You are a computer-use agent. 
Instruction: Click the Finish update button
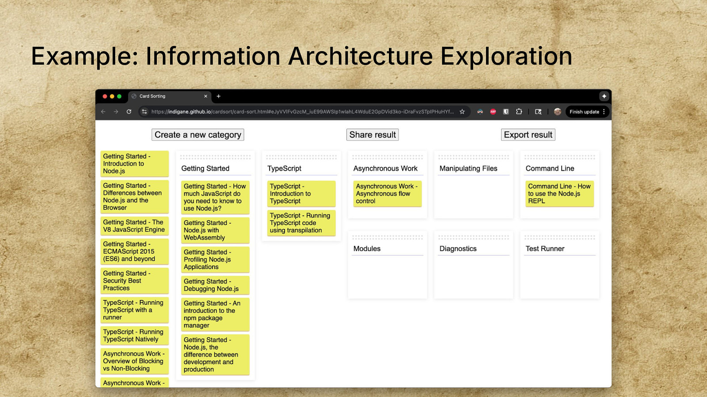pyautogui.click(x=584, y=112)
